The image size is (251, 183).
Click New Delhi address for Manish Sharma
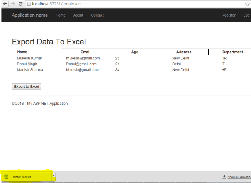point(181,70)
